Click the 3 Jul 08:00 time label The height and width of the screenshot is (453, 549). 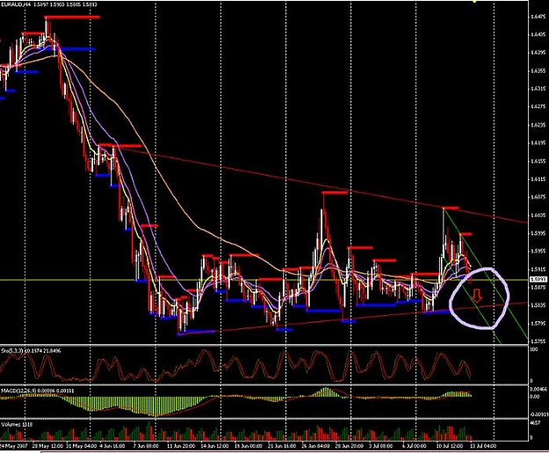coord(380,446)
